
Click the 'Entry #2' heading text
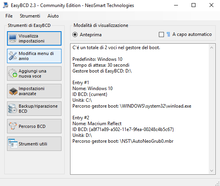[81, 118]
